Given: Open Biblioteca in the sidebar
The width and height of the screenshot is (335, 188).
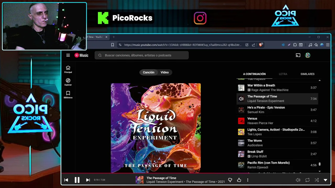Looking at the screenshot, I should (x=68, y=95).
